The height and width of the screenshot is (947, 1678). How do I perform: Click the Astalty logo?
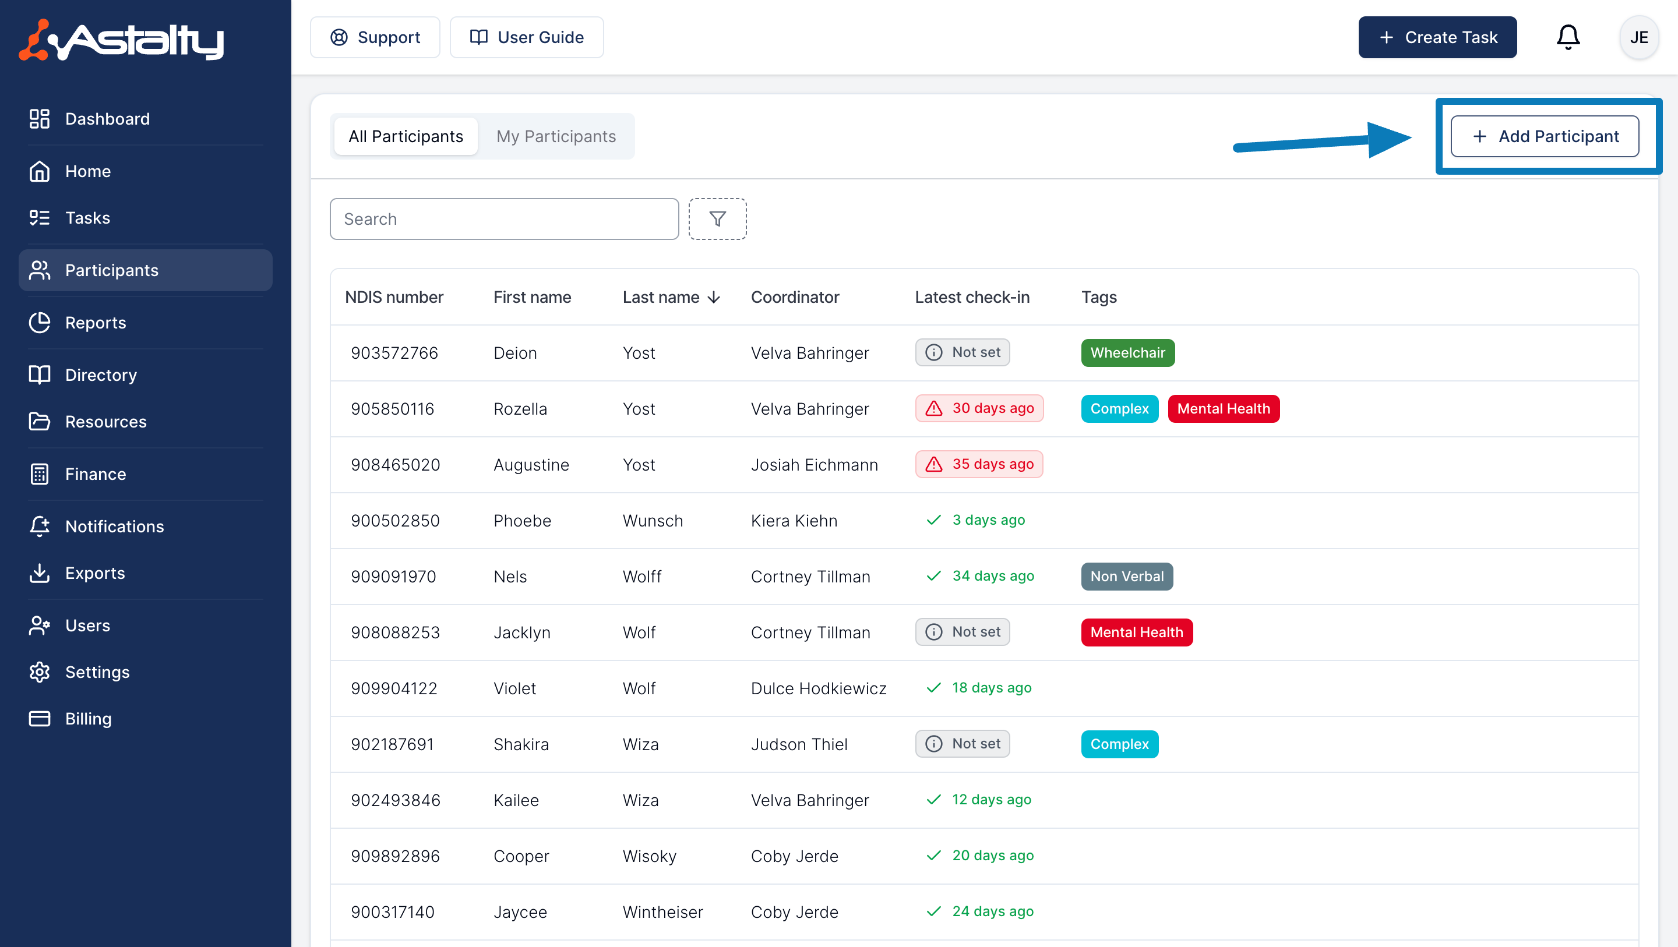point(121,40)
